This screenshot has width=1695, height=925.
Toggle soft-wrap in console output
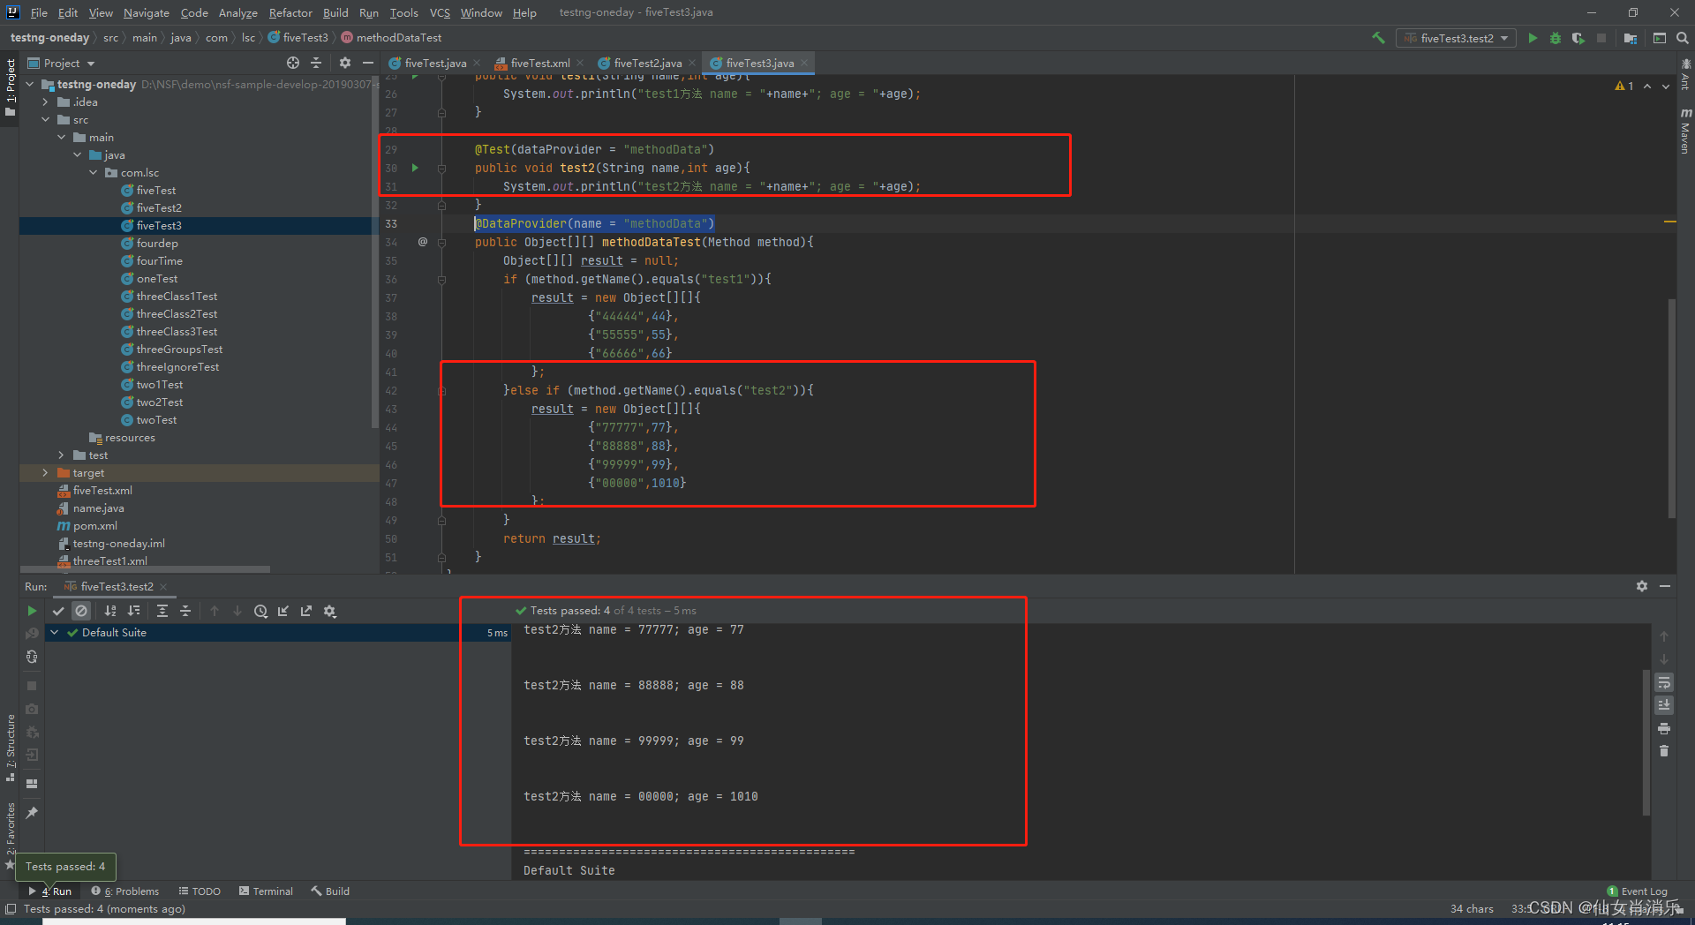[1664, 682]
